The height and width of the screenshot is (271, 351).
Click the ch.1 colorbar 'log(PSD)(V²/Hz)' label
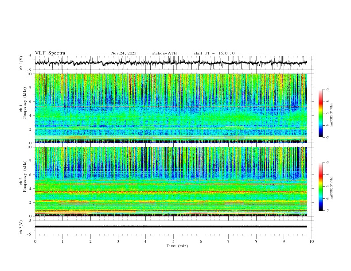pyautogui.click(x=332, y=116)
